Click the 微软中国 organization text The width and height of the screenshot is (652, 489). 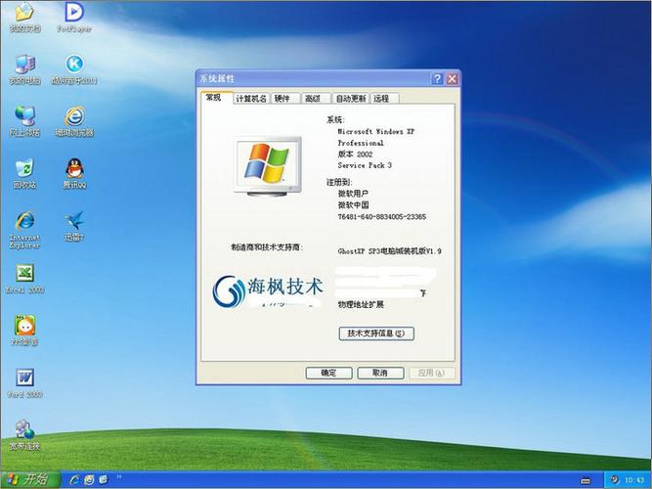(x=353, y=205)
